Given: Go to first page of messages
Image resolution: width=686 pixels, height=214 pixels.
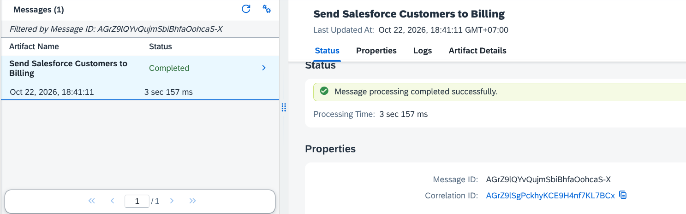Looking at the screenshot, I should tap(91, 201).
